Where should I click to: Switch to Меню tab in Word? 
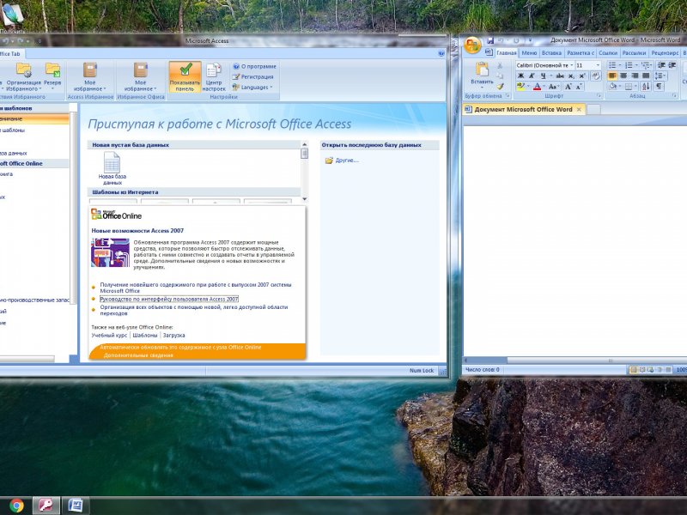(529, 53)
